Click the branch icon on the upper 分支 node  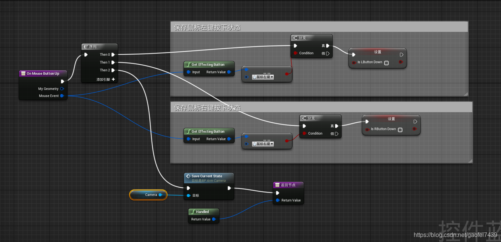coord(295,38)
